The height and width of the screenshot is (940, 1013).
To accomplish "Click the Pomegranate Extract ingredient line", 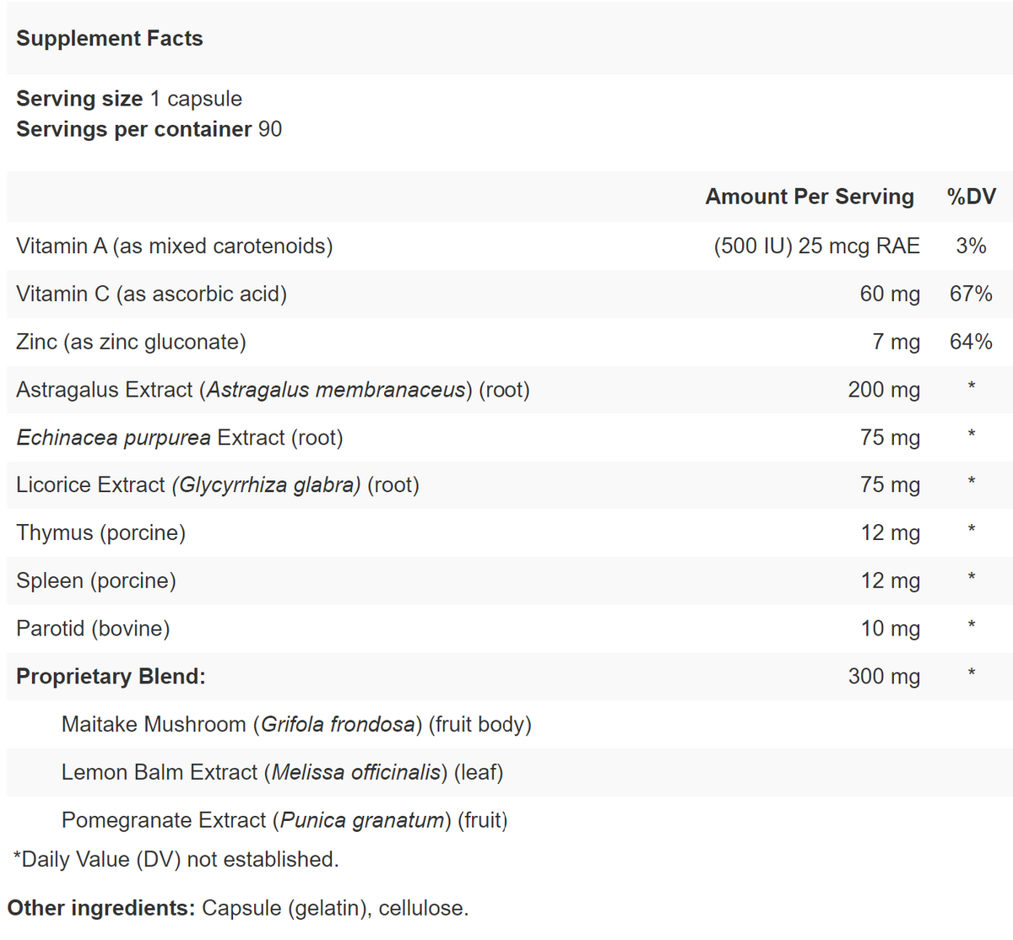I will pyautogui.click(x=284, y=820).
